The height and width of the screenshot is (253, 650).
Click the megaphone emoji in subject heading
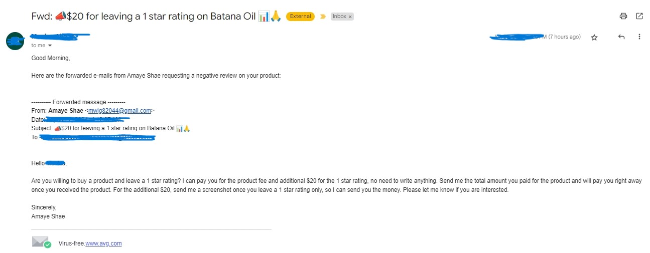[61, 17]
